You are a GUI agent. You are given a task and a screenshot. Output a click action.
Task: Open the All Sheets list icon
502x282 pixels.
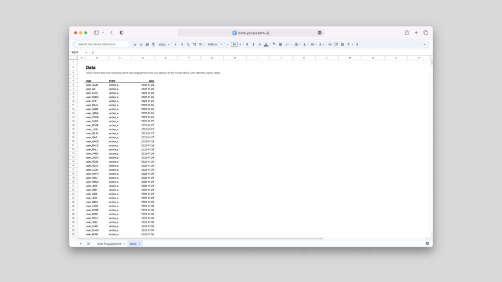coord(88,244)
